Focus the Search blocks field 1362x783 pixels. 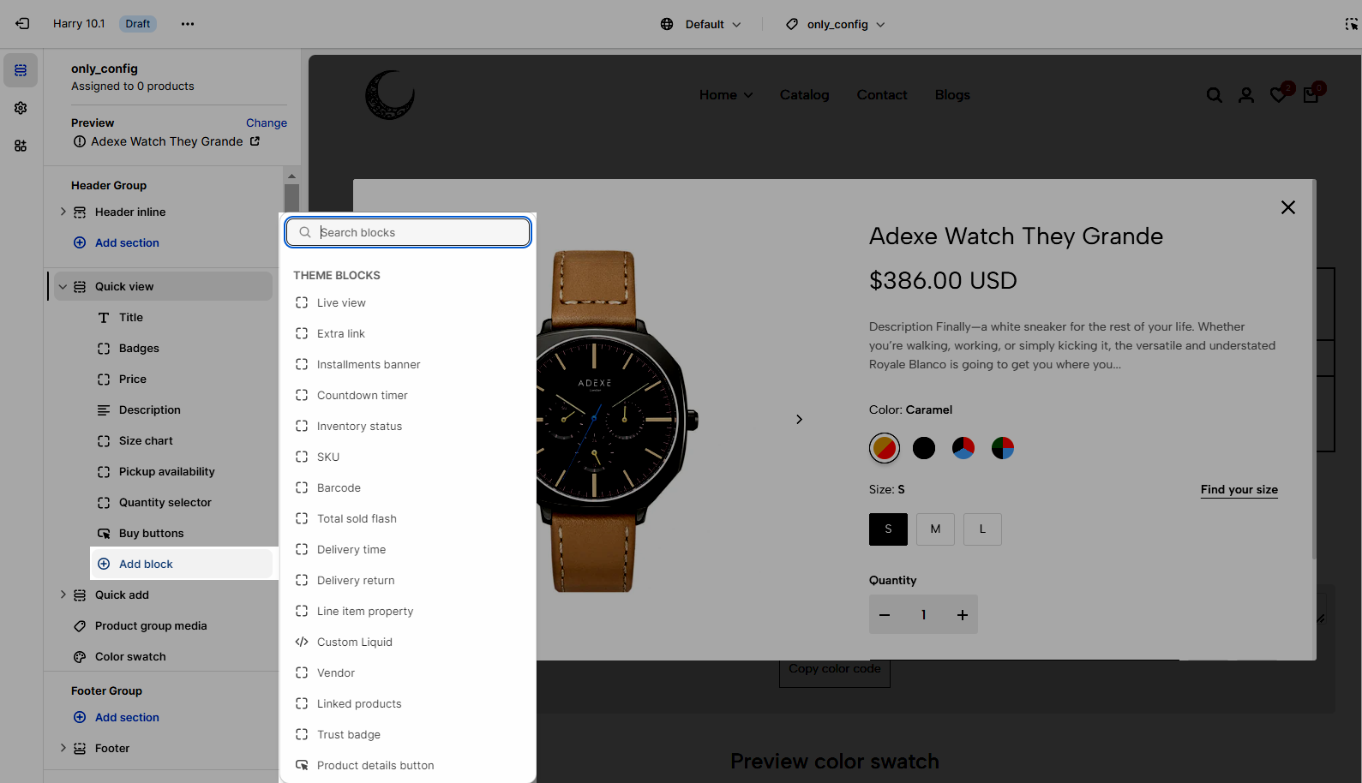click(x=408, y=232)
